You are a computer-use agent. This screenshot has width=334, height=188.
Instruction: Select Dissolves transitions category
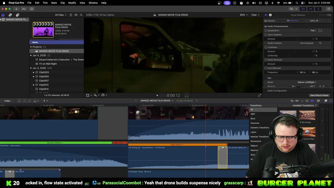[255, 123]
